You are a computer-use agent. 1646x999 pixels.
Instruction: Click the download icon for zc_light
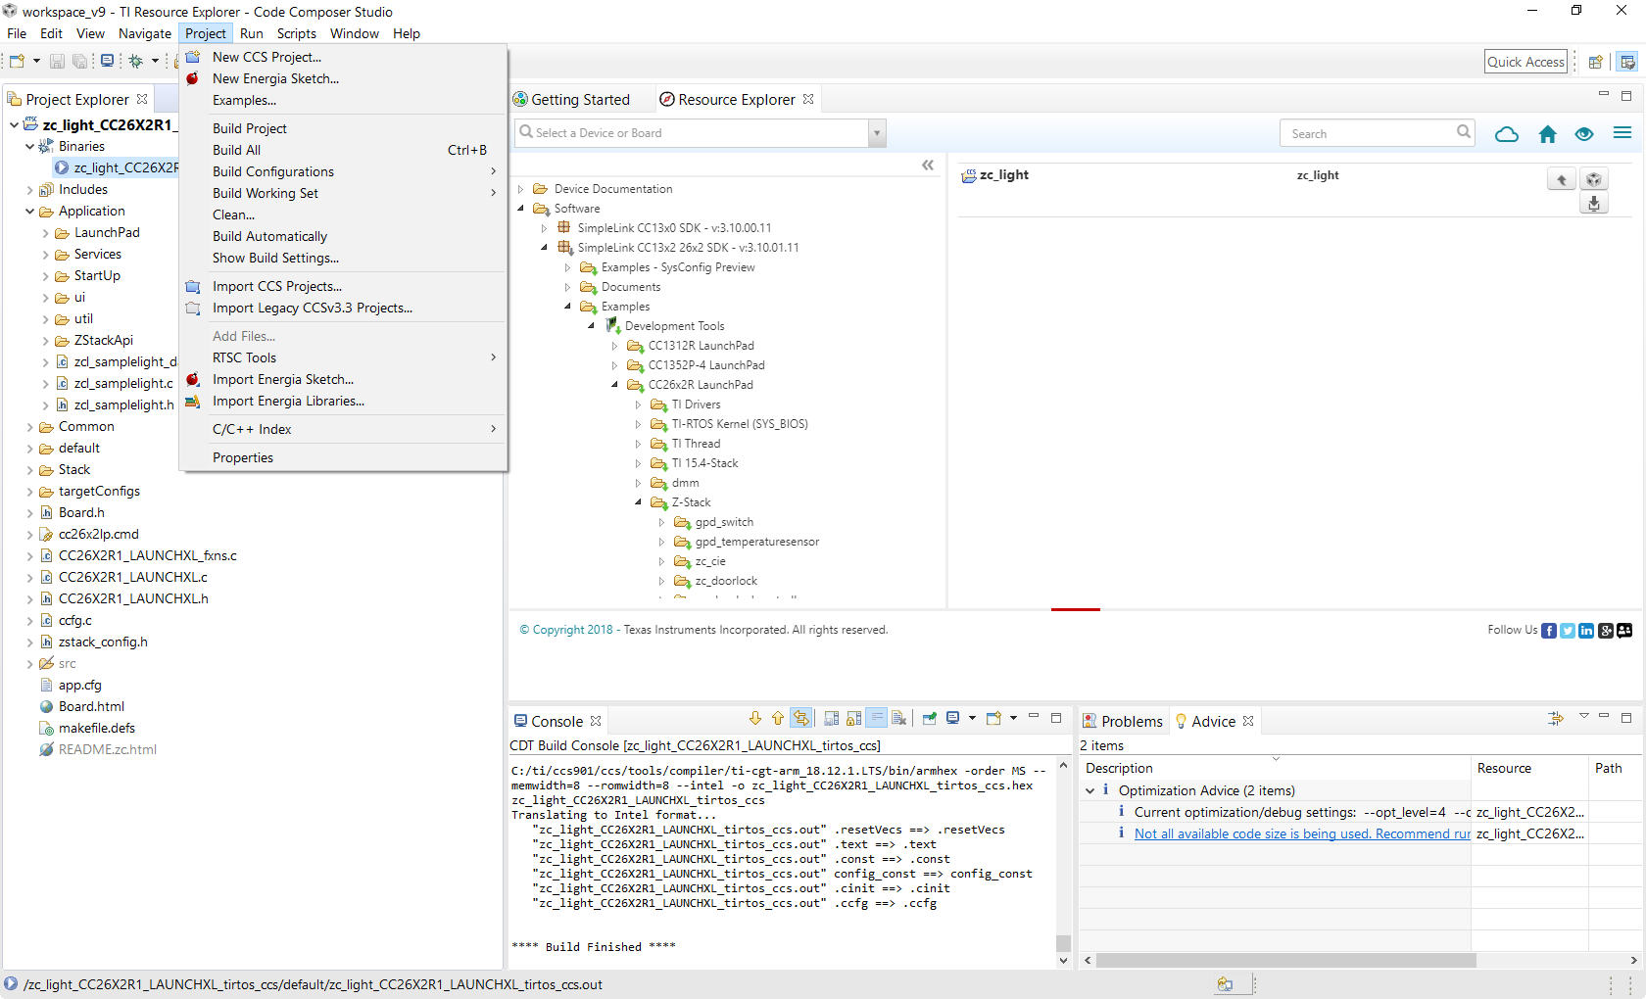pyautogui.click(x=1594, y=204)
